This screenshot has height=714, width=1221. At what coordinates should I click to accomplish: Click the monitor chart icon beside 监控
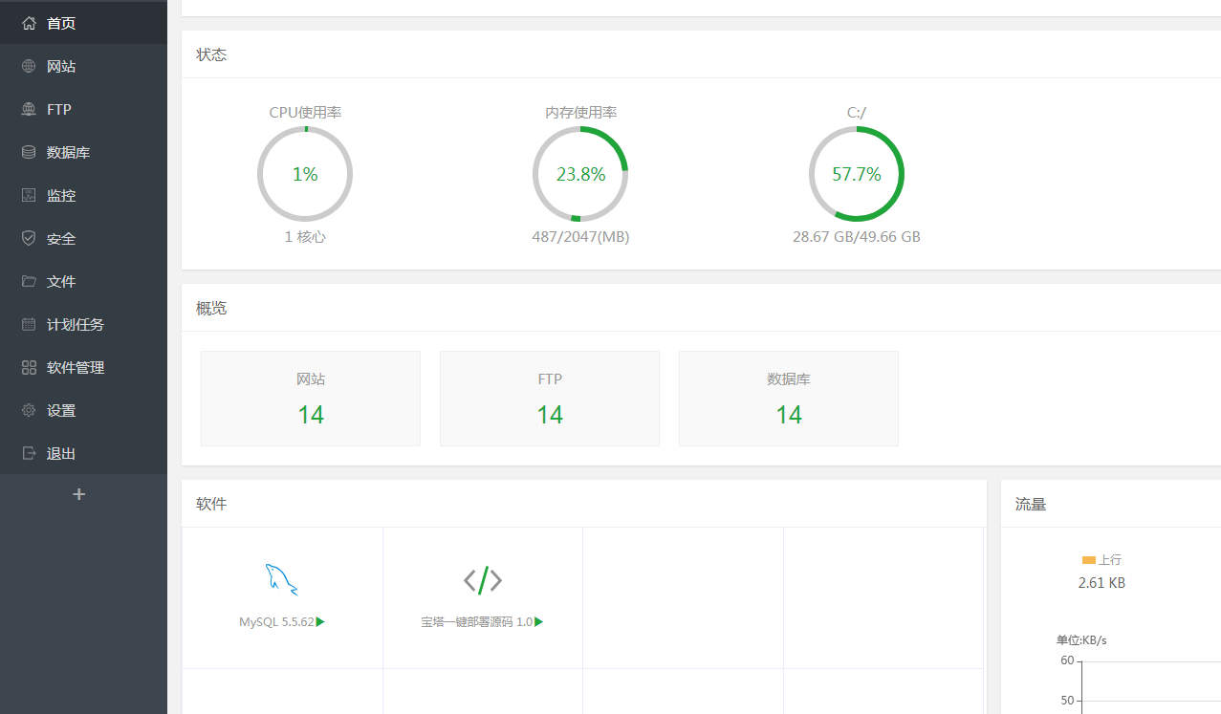coord(29,195)
